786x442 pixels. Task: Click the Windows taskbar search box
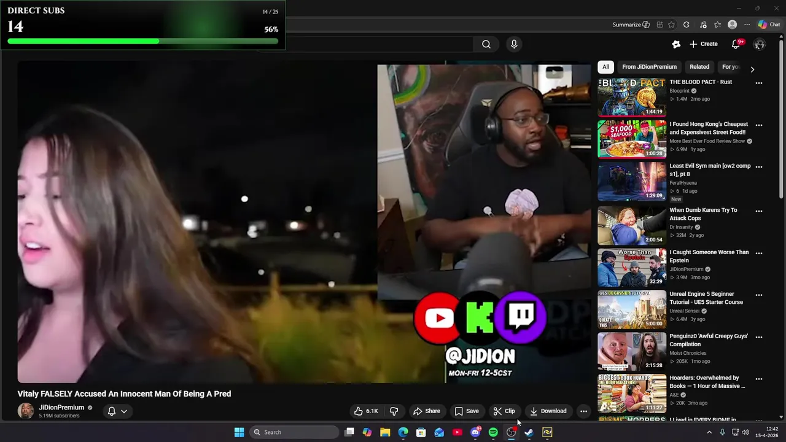coord(295,432)
